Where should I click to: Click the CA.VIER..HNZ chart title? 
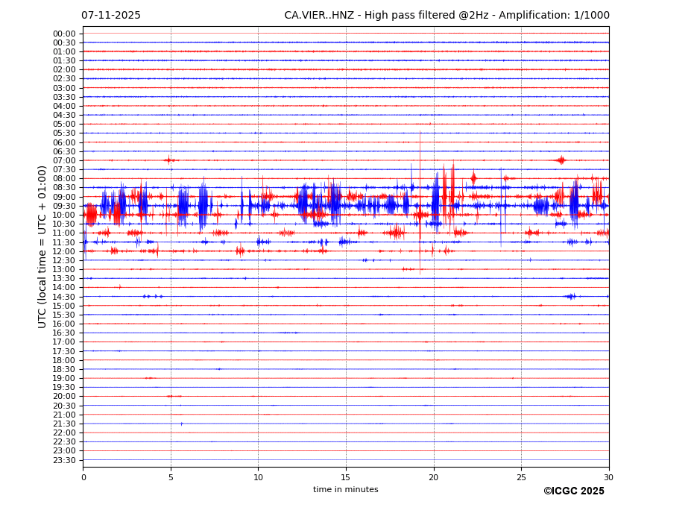pos(446,15)
